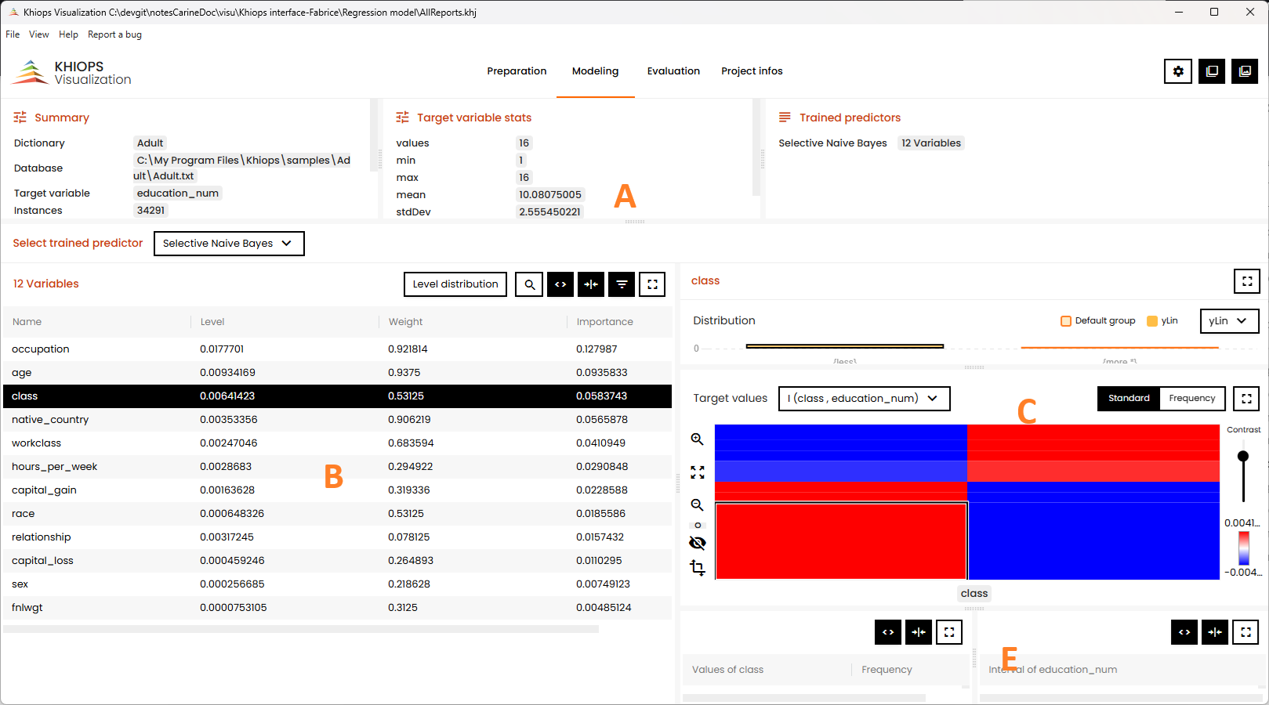Click the copy image icon in the header
This screenshot has height=705, width=1269.
[1245, 71]
